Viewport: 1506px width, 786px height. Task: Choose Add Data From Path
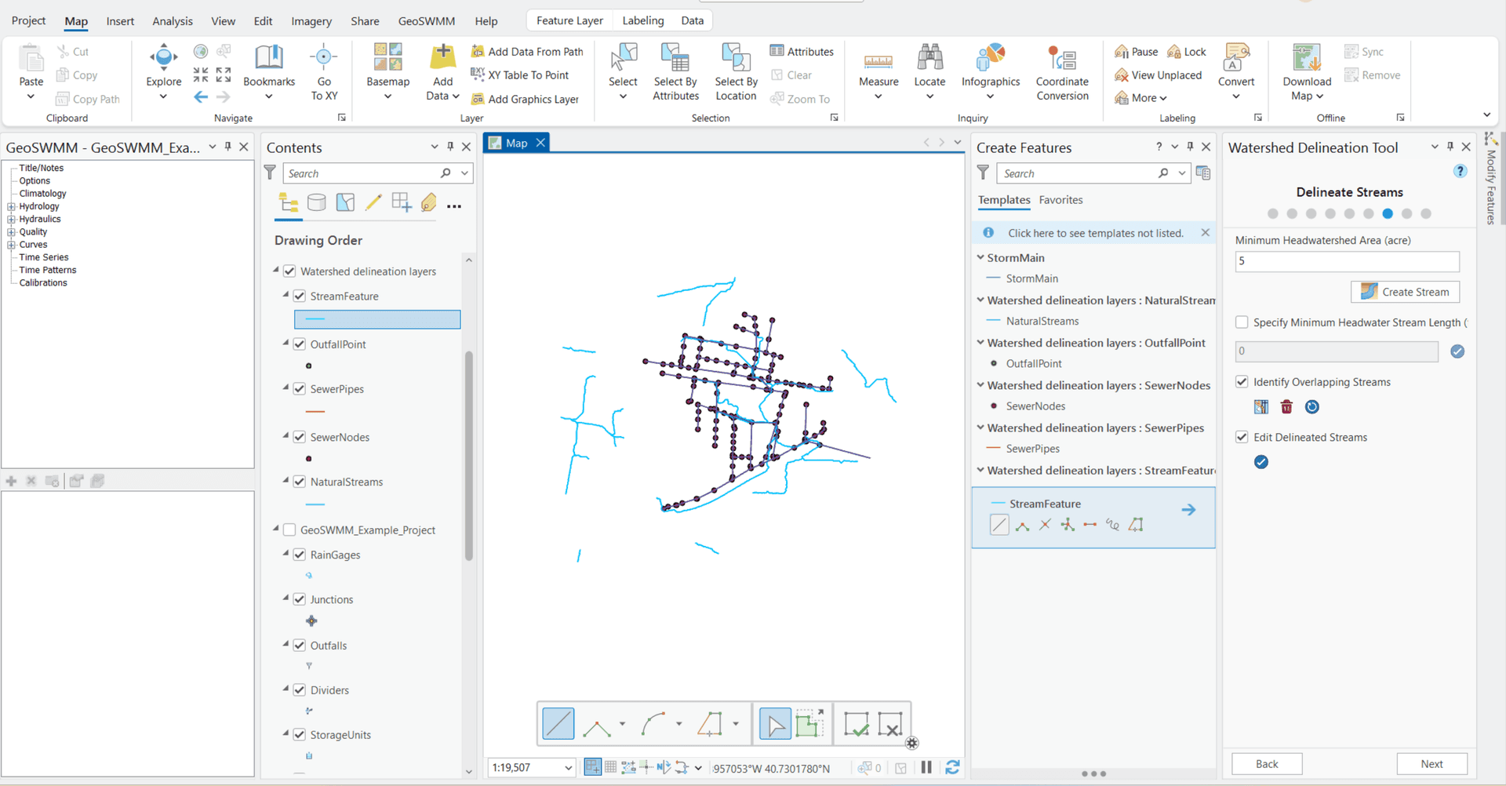[x=527, y=51]
